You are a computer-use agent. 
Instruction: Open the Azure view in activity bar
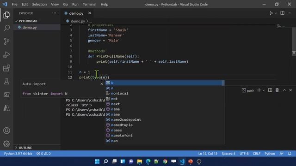pyautogui.click(x=6, y=108)
